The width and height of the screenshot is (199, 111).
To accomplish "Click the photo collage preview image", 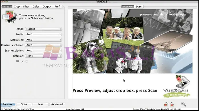I will pos(133,41).
